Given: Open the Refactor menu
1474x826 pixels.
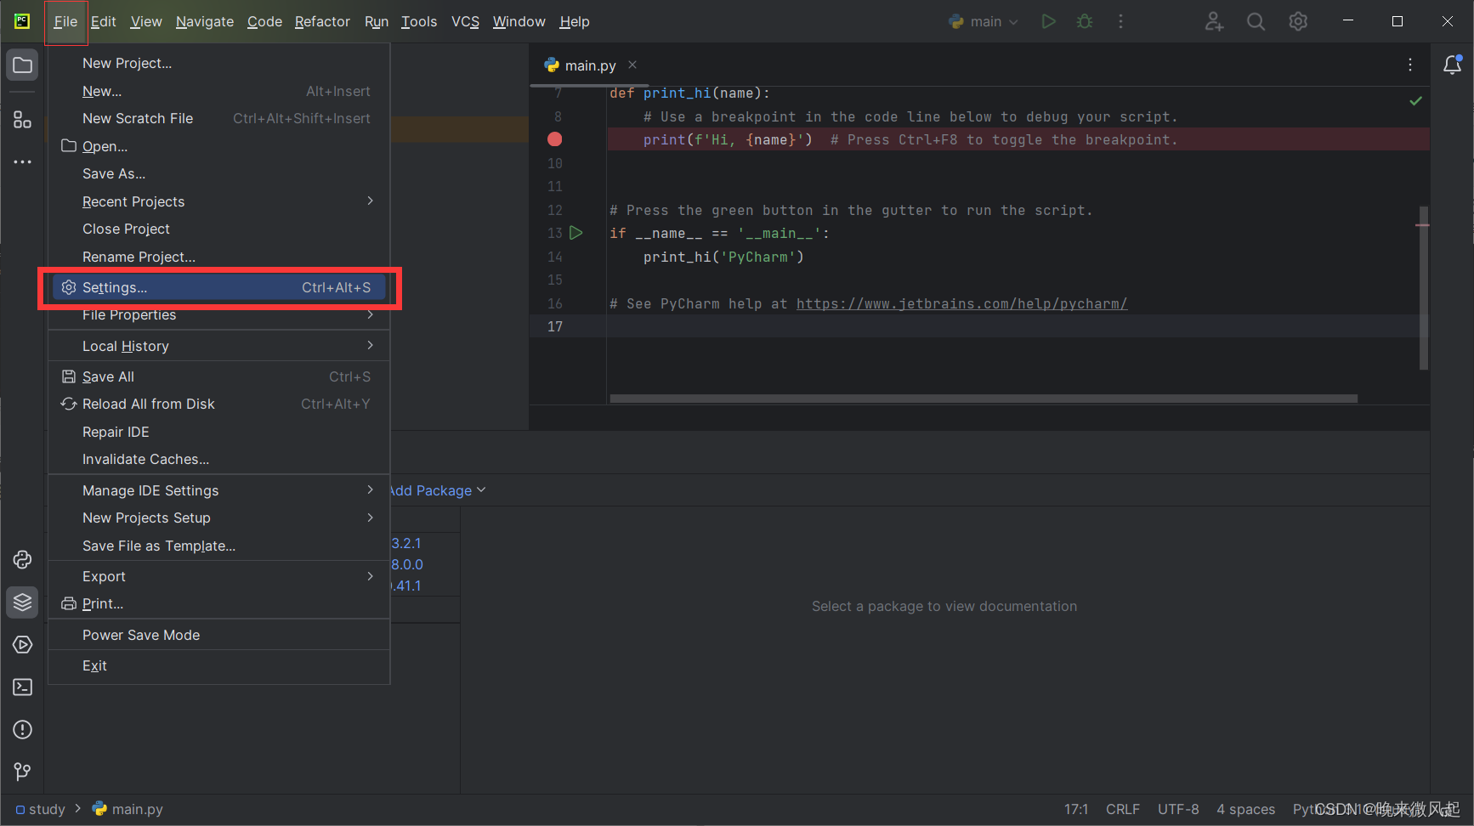Looking at the screenshot, I should coord(322,21).
